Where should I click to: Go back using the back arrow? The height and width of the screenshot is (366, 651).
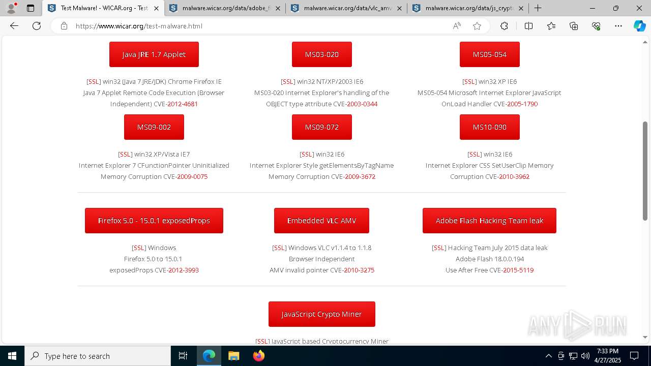pyautogui.click(x=14, y=26)
